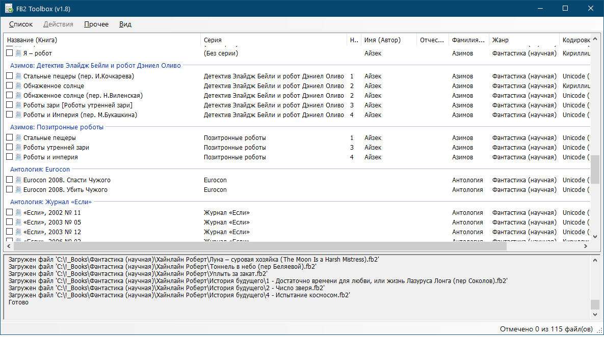Image resolution: width=604 pixels, height=337 pixels.
Task: Enable the checkbox for '«Если», 2003 № 05'
Action: pos(9,222)
